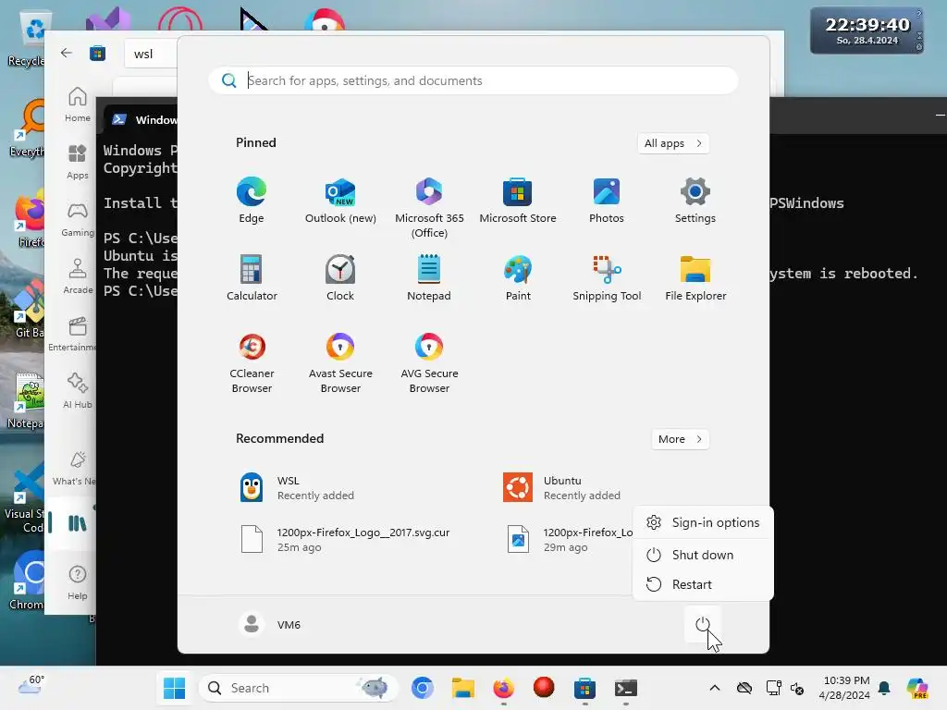Click the Windows Start button on taskbar
This screenshot has width=947, height=710.
[175, 688]
